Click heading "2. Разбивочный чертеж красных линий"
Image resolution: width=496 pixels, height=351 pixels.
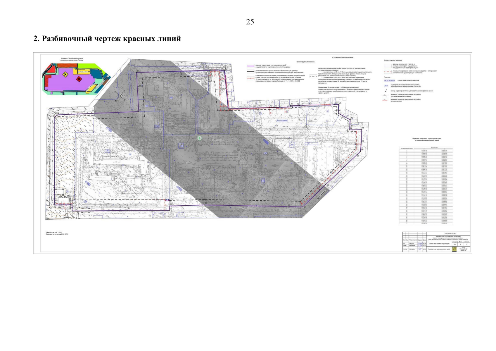pyautogui.click(x=107, y=39)
